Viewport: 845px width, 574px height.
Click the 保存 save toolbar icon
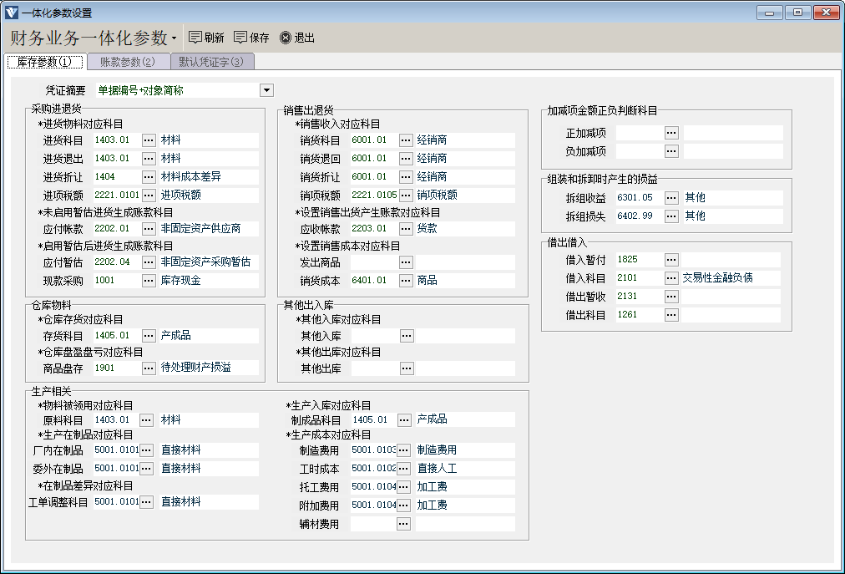(241, 38)
